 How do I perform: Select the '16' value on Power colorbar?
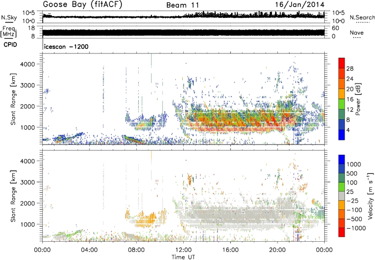350,99
